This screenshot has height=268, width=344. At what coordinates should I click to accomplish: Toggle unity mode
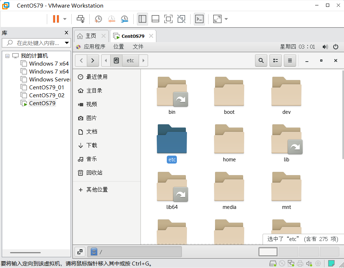pos(182,19)
